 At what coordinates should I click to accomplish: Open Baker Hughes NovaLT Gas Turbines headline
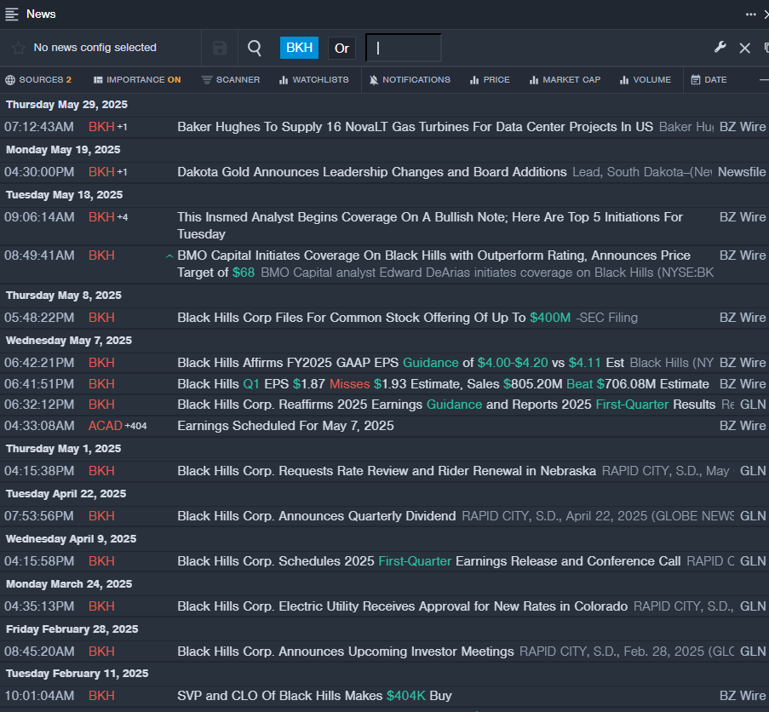point(415,127)
